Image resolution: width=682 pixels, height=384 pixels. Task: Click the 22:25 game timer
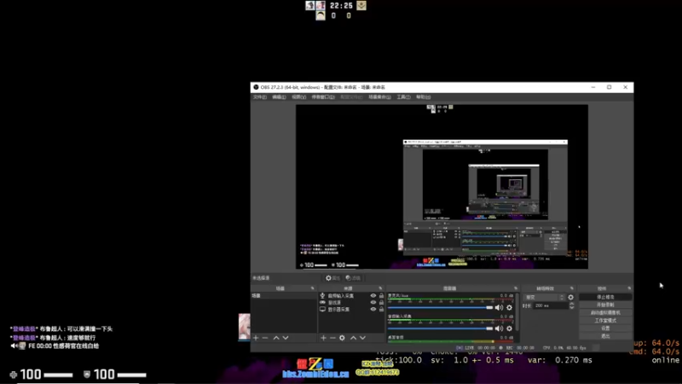click(342, 6)
